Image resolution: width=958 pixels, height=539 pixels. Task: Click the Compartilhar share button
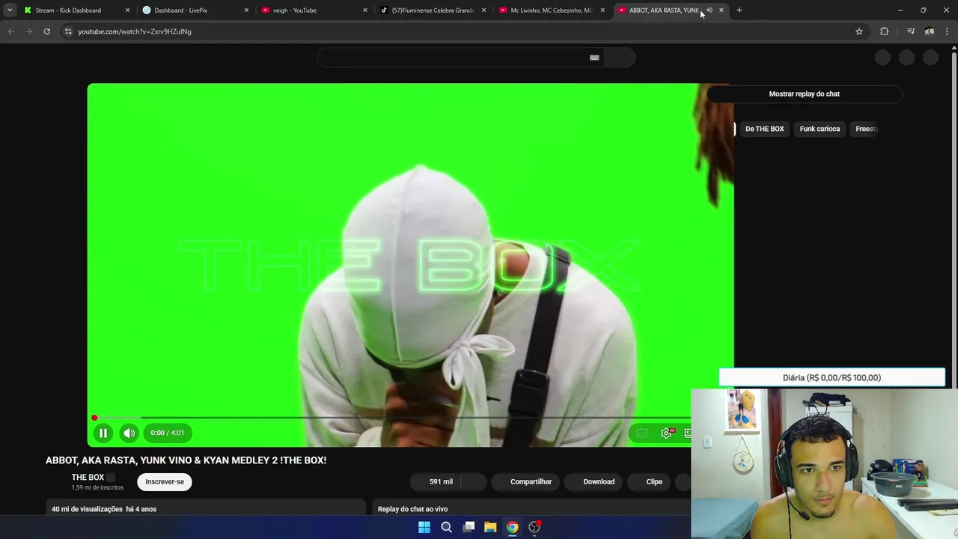(x=525, y=482)
